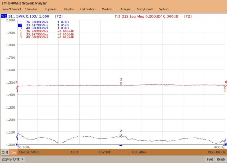Select red marker 2 triangle on S12 trace
Screen dimensions: 227x163
121,84
